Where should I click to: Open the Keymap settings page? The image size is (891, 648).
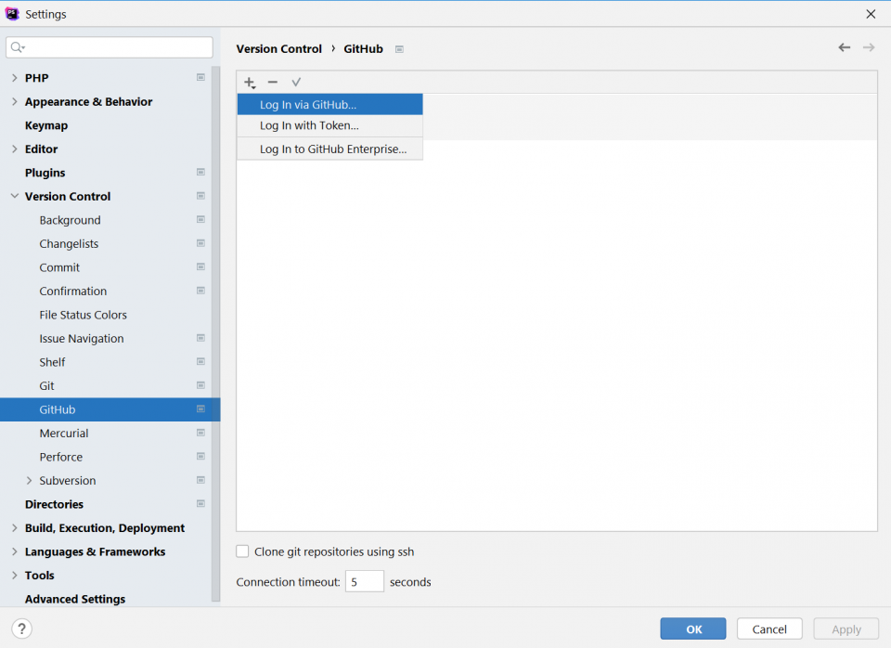[46, 125]
